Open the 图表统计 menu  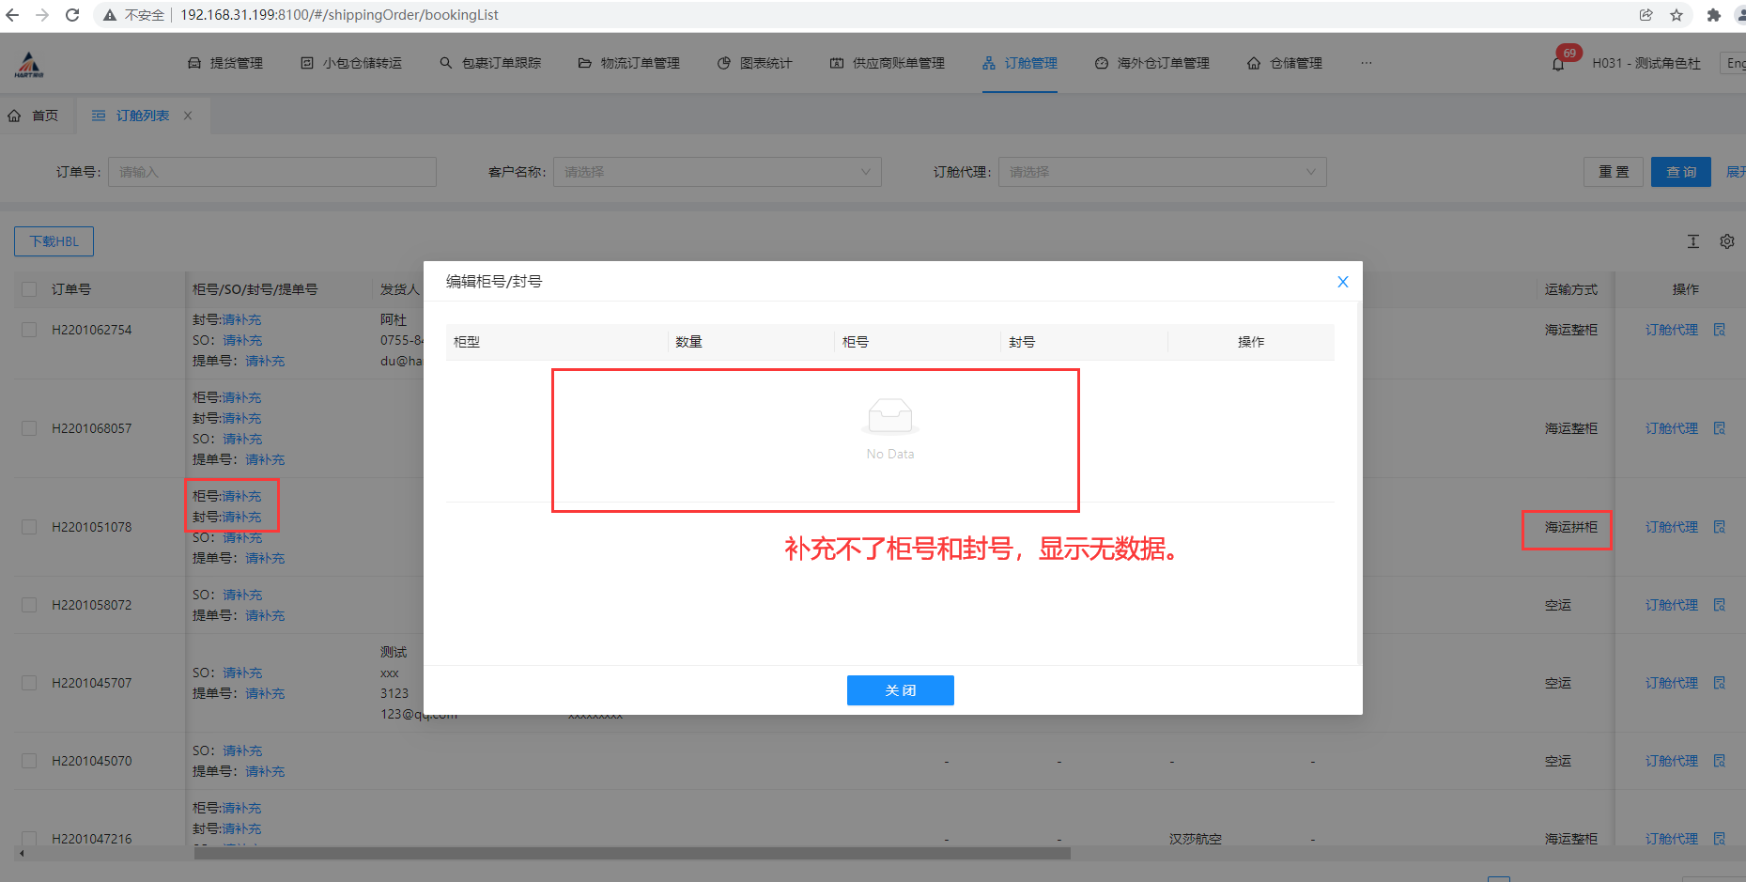755,63
